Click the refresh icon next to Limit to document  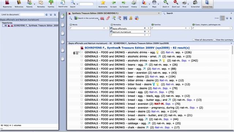click(46, 15)
